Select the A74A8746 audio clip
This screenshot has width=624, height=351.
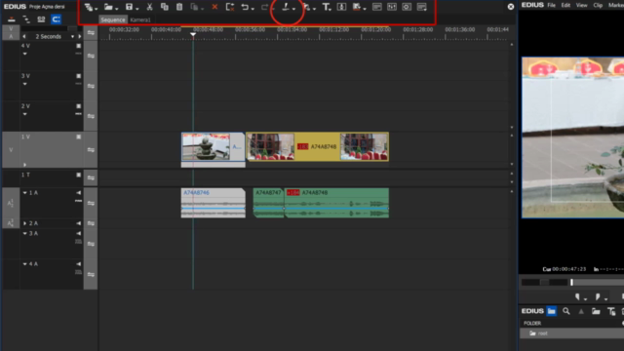tap(213, 203)
